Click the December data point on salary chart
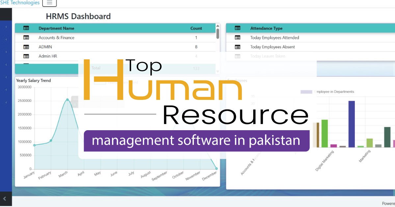This screenshot has width=395, height=207. point(217,168)
